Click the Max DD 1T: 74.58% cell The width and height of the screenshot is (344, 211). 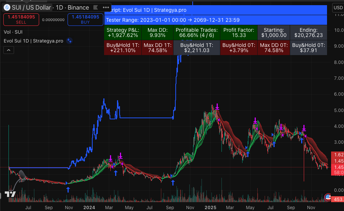point(158,48)
